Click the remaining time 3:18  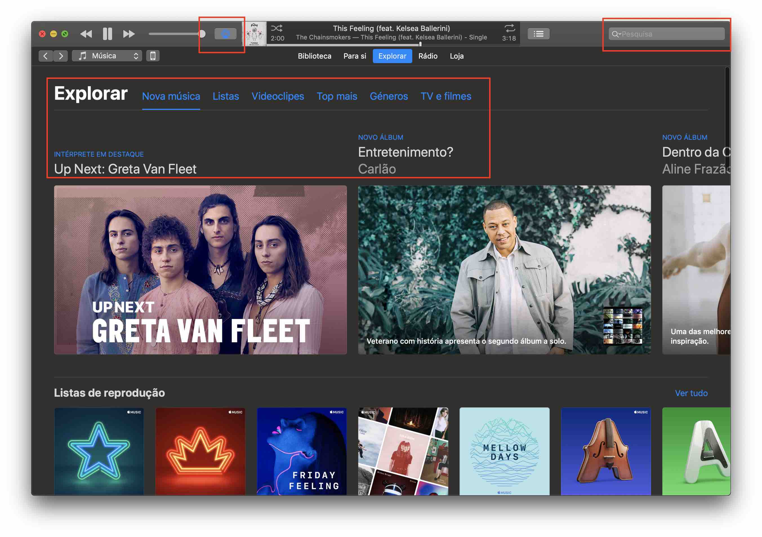[x=509, y=38]
